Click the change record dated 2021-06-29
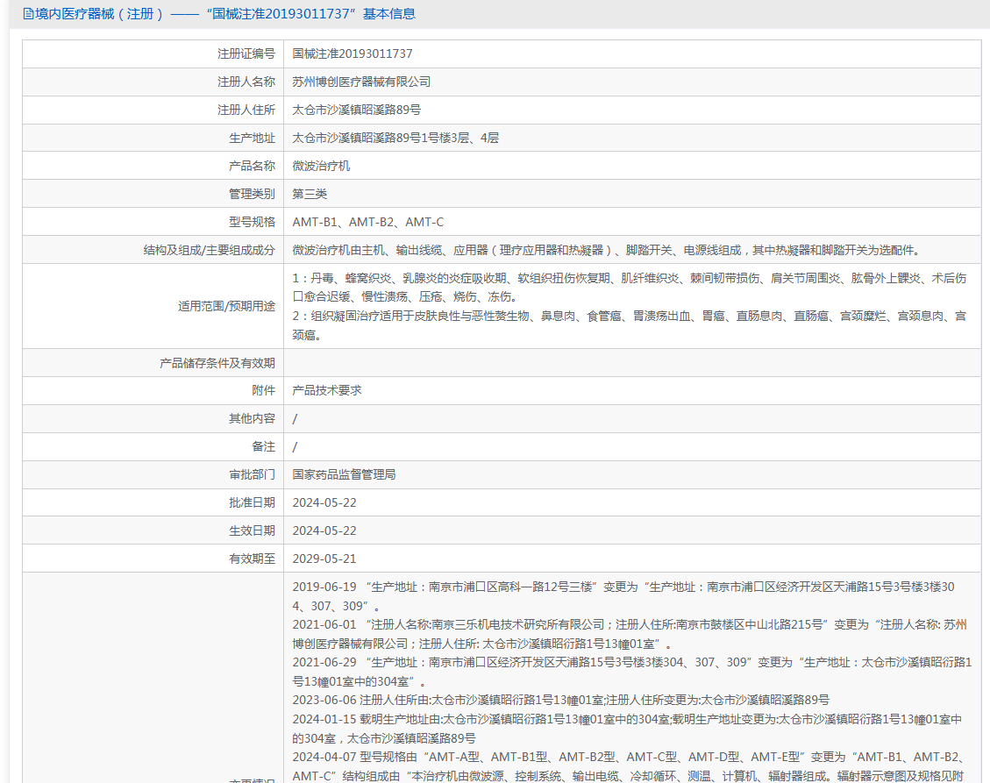 [632, 672]
